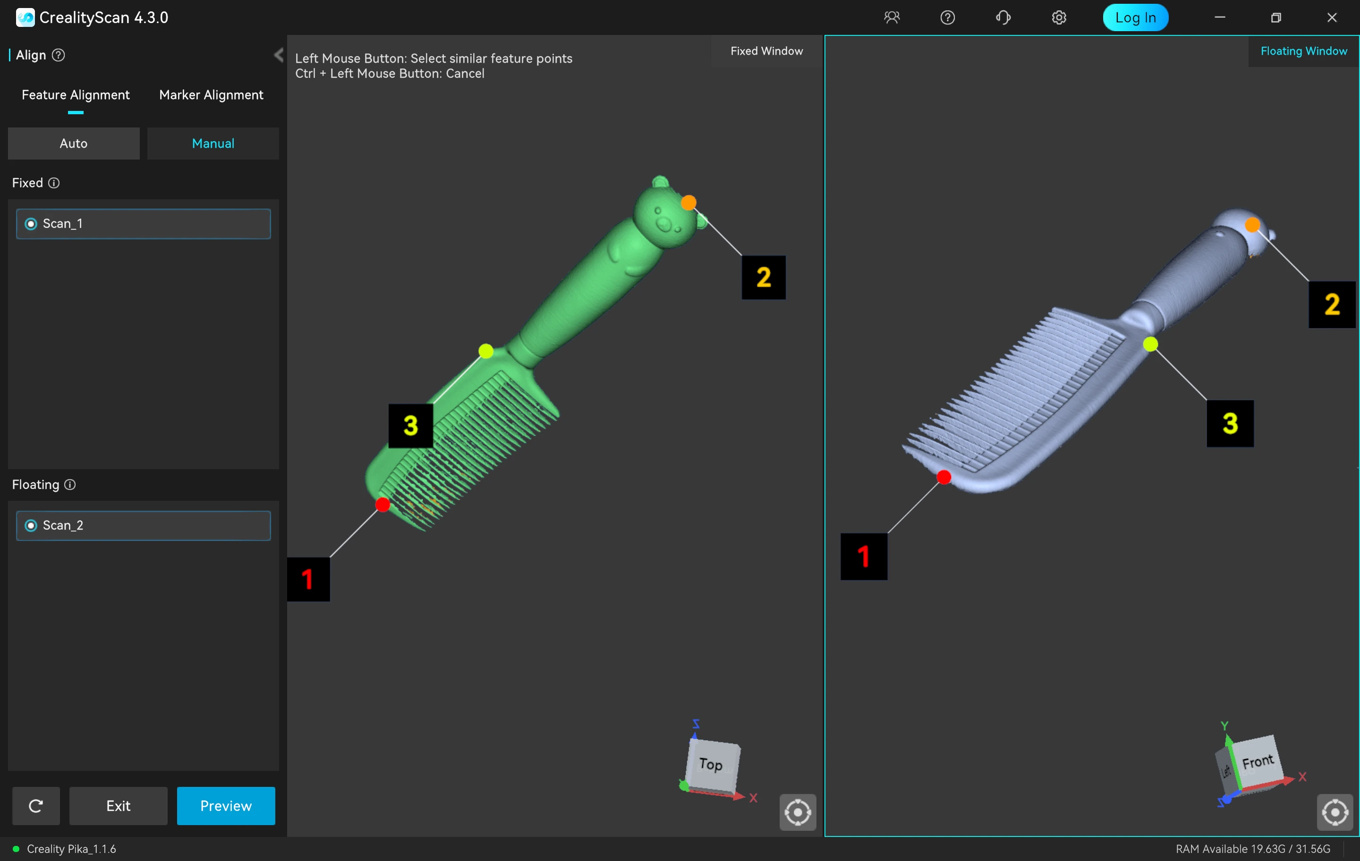Close the CrealityScan window
The image size is (1360, 861).
(x=1332, y=17)
